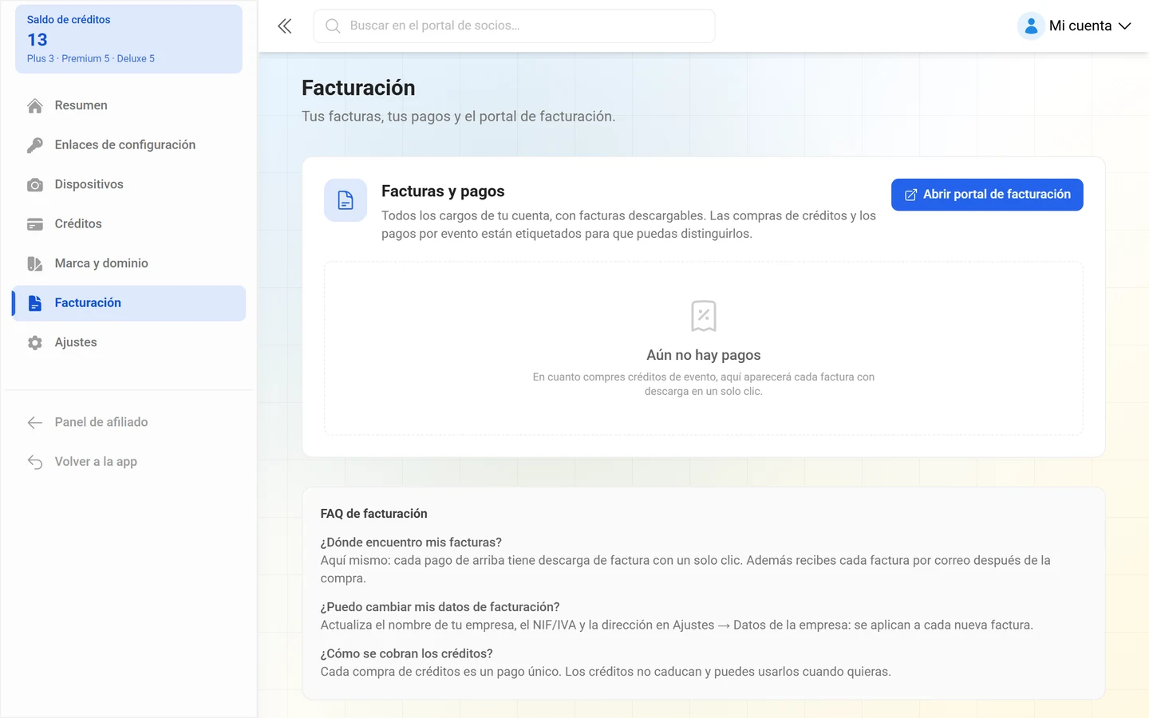Click subtitle Tus facturas, tus pagos y el portal

coord(459,116)
